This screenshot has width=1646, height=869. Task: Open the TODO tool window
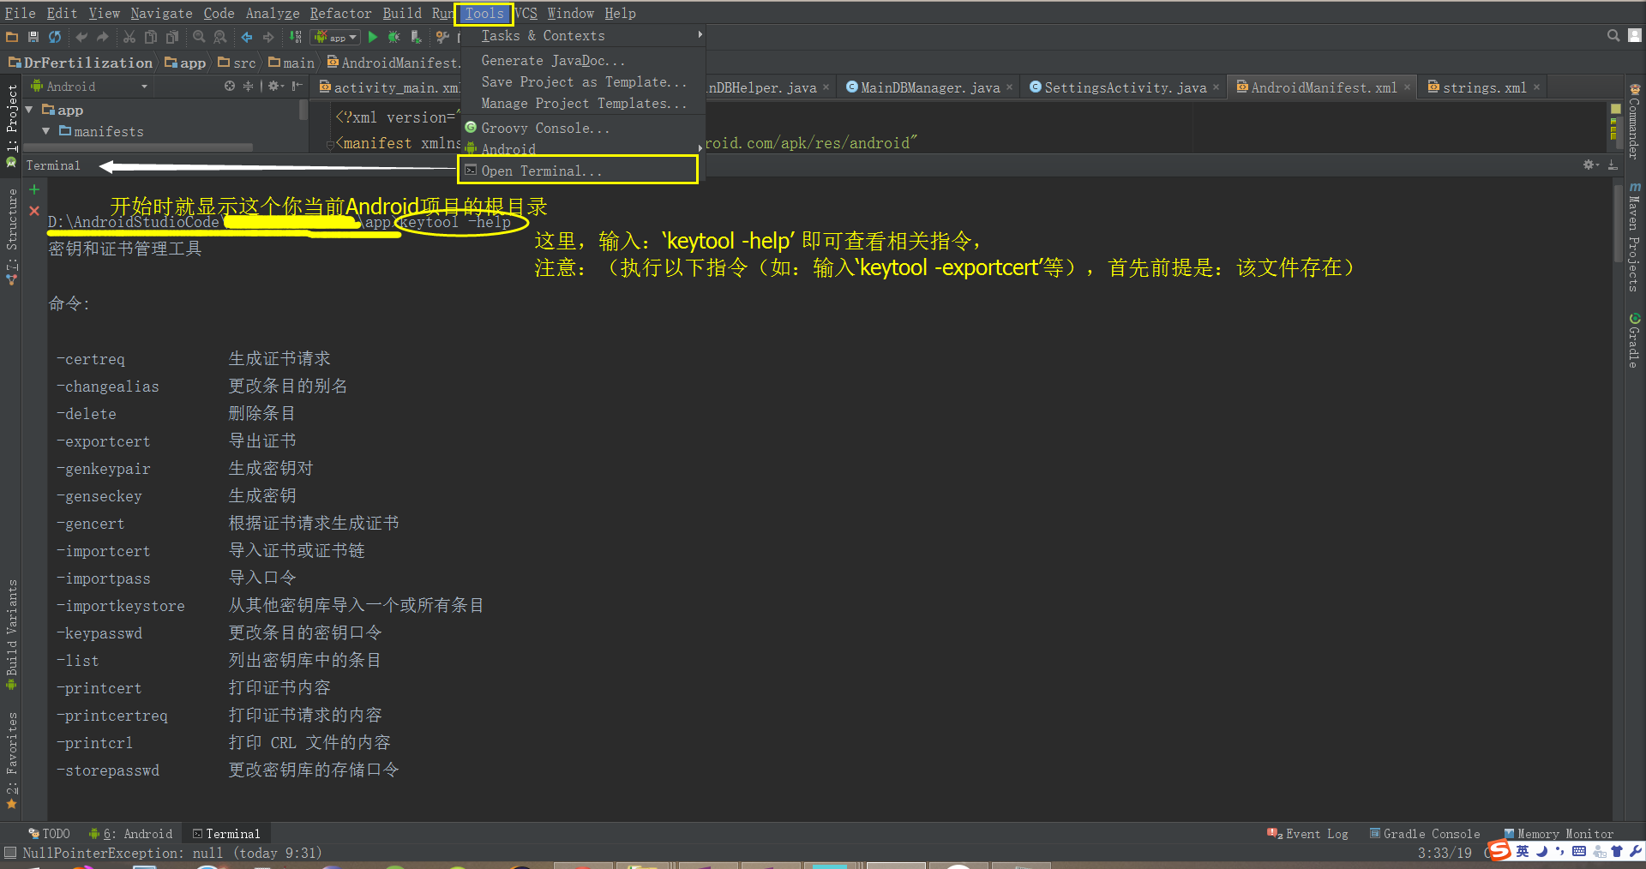click(x=50, y=834)
